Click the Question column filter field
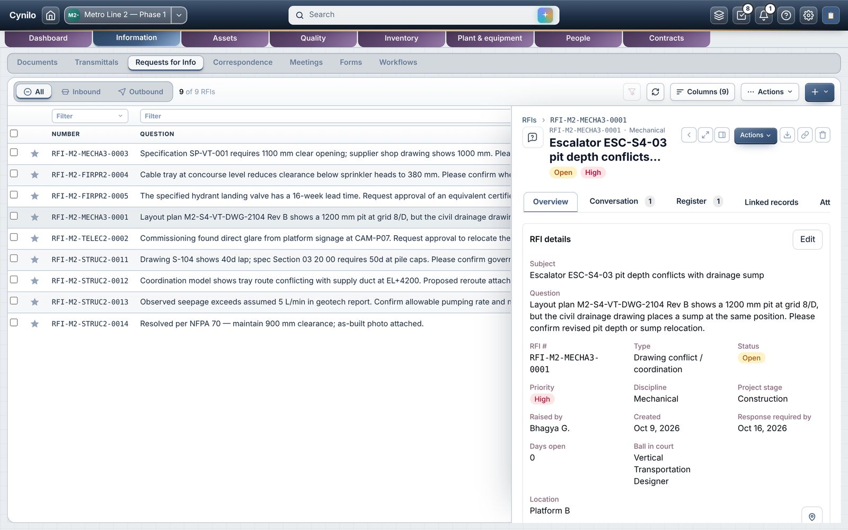 [325, 116]
